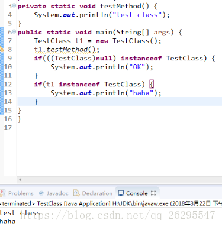Collapse the main method fold marker at line 6
The image size is (222, 227).
[14, 31]
